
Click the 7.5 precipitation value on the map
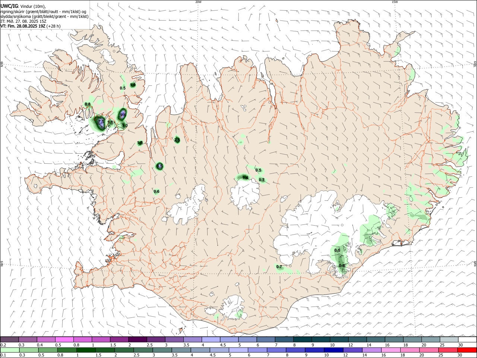[x=101, y=122]
